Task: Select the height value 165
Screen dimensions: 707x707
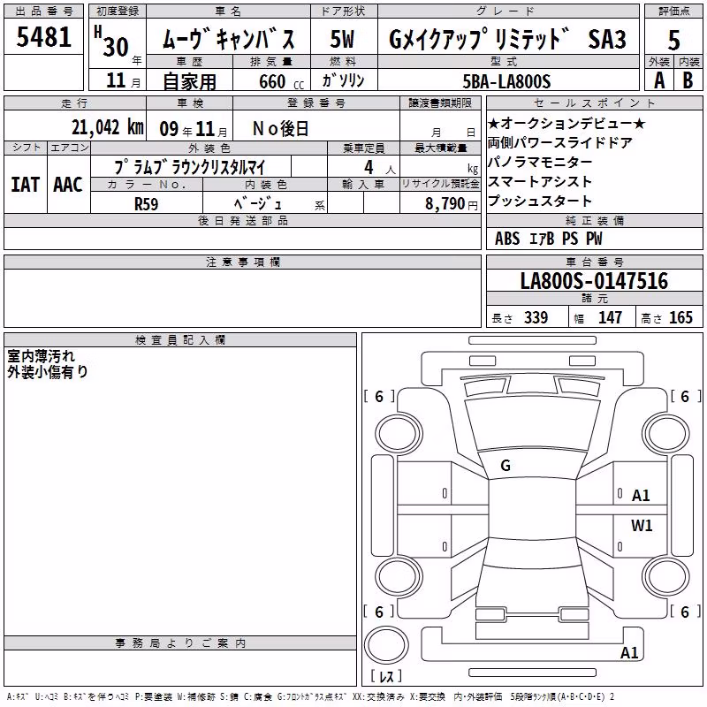Action: [x=680, y=317]
